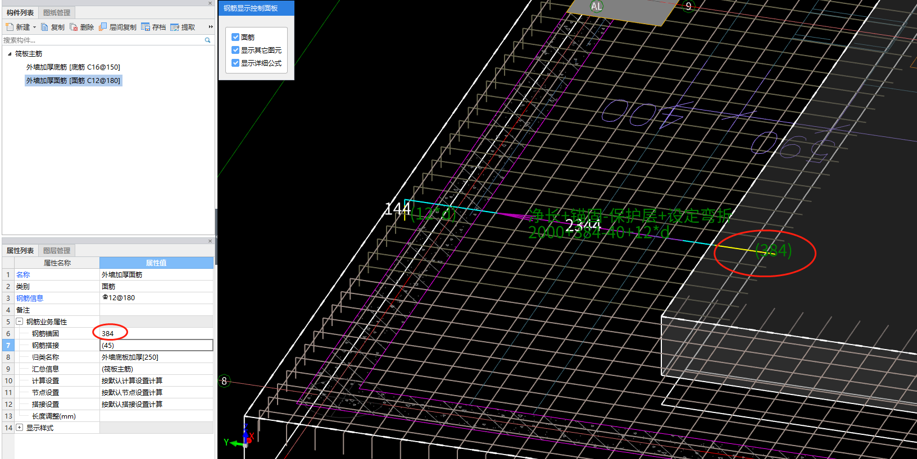Toggle the 显示其它图元 checkbox
This screenshot has height=459, width=917.
point(235,50)
